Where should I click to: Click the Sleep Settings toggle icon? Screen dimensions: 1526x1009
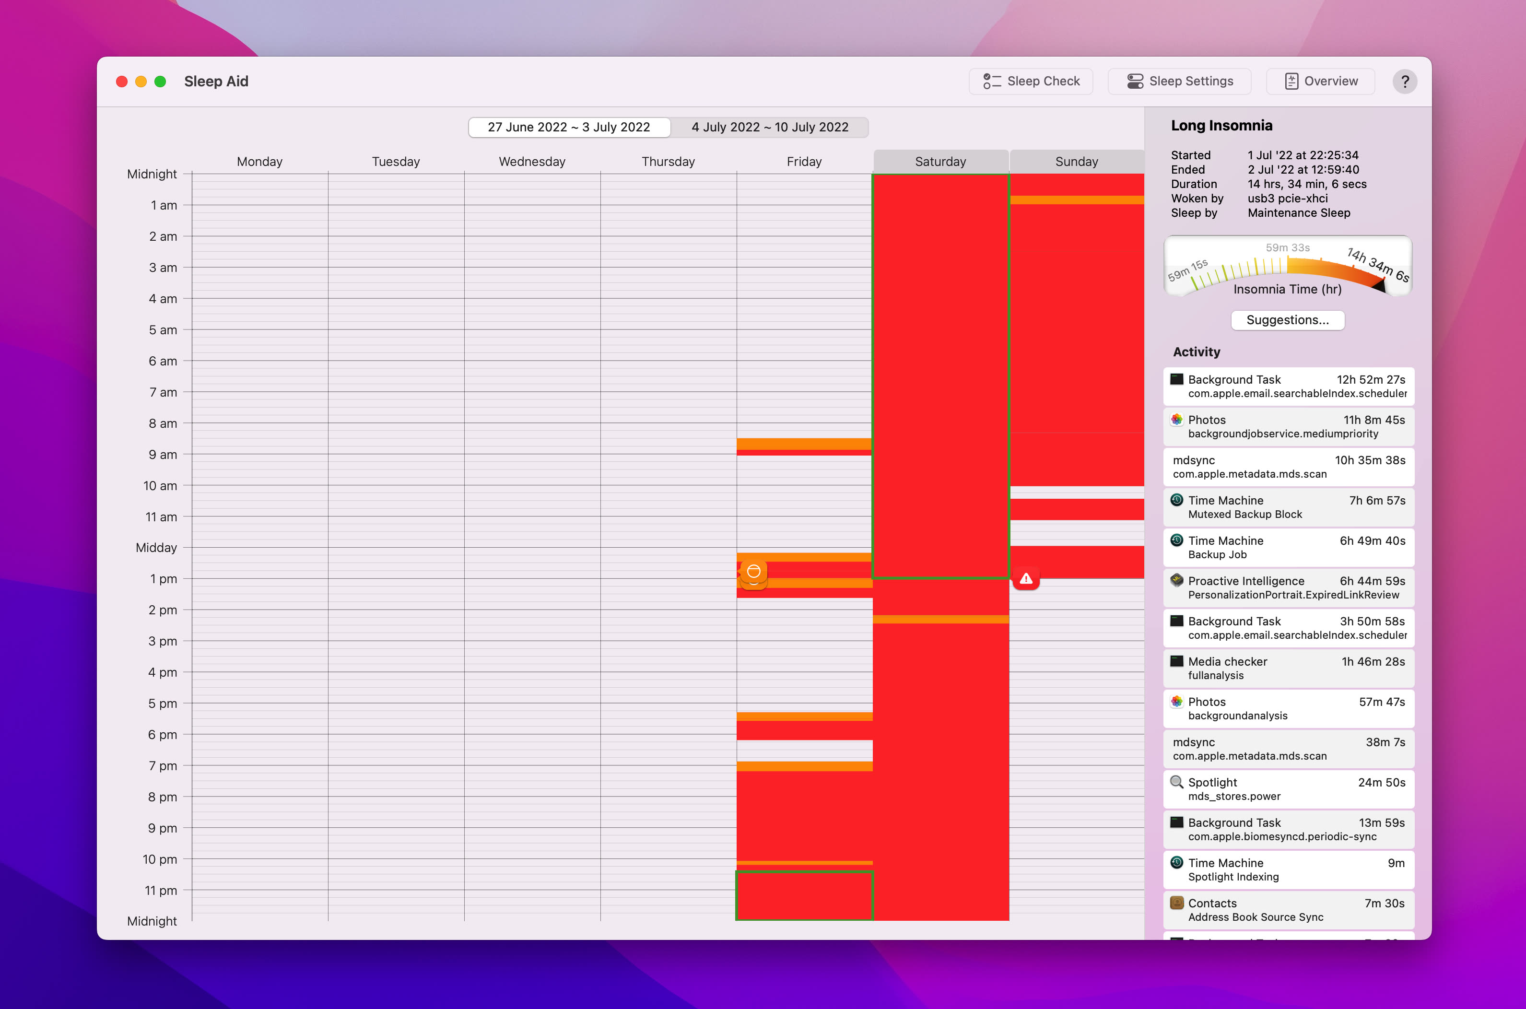click(x=1135, y=81)
